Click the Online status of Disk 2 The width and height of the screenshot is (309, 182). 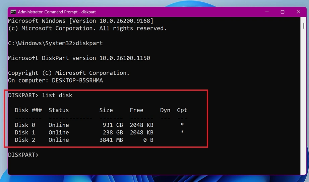click(x=59, y=140)
